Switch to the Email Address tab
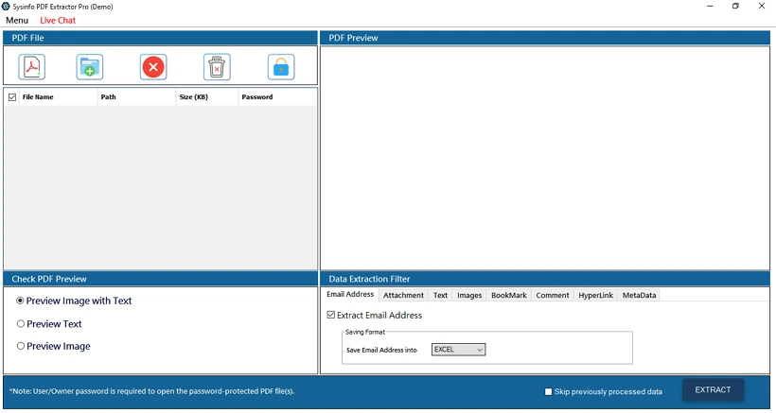The height and width of the screenshot is (413, 776). click(350, 295)
